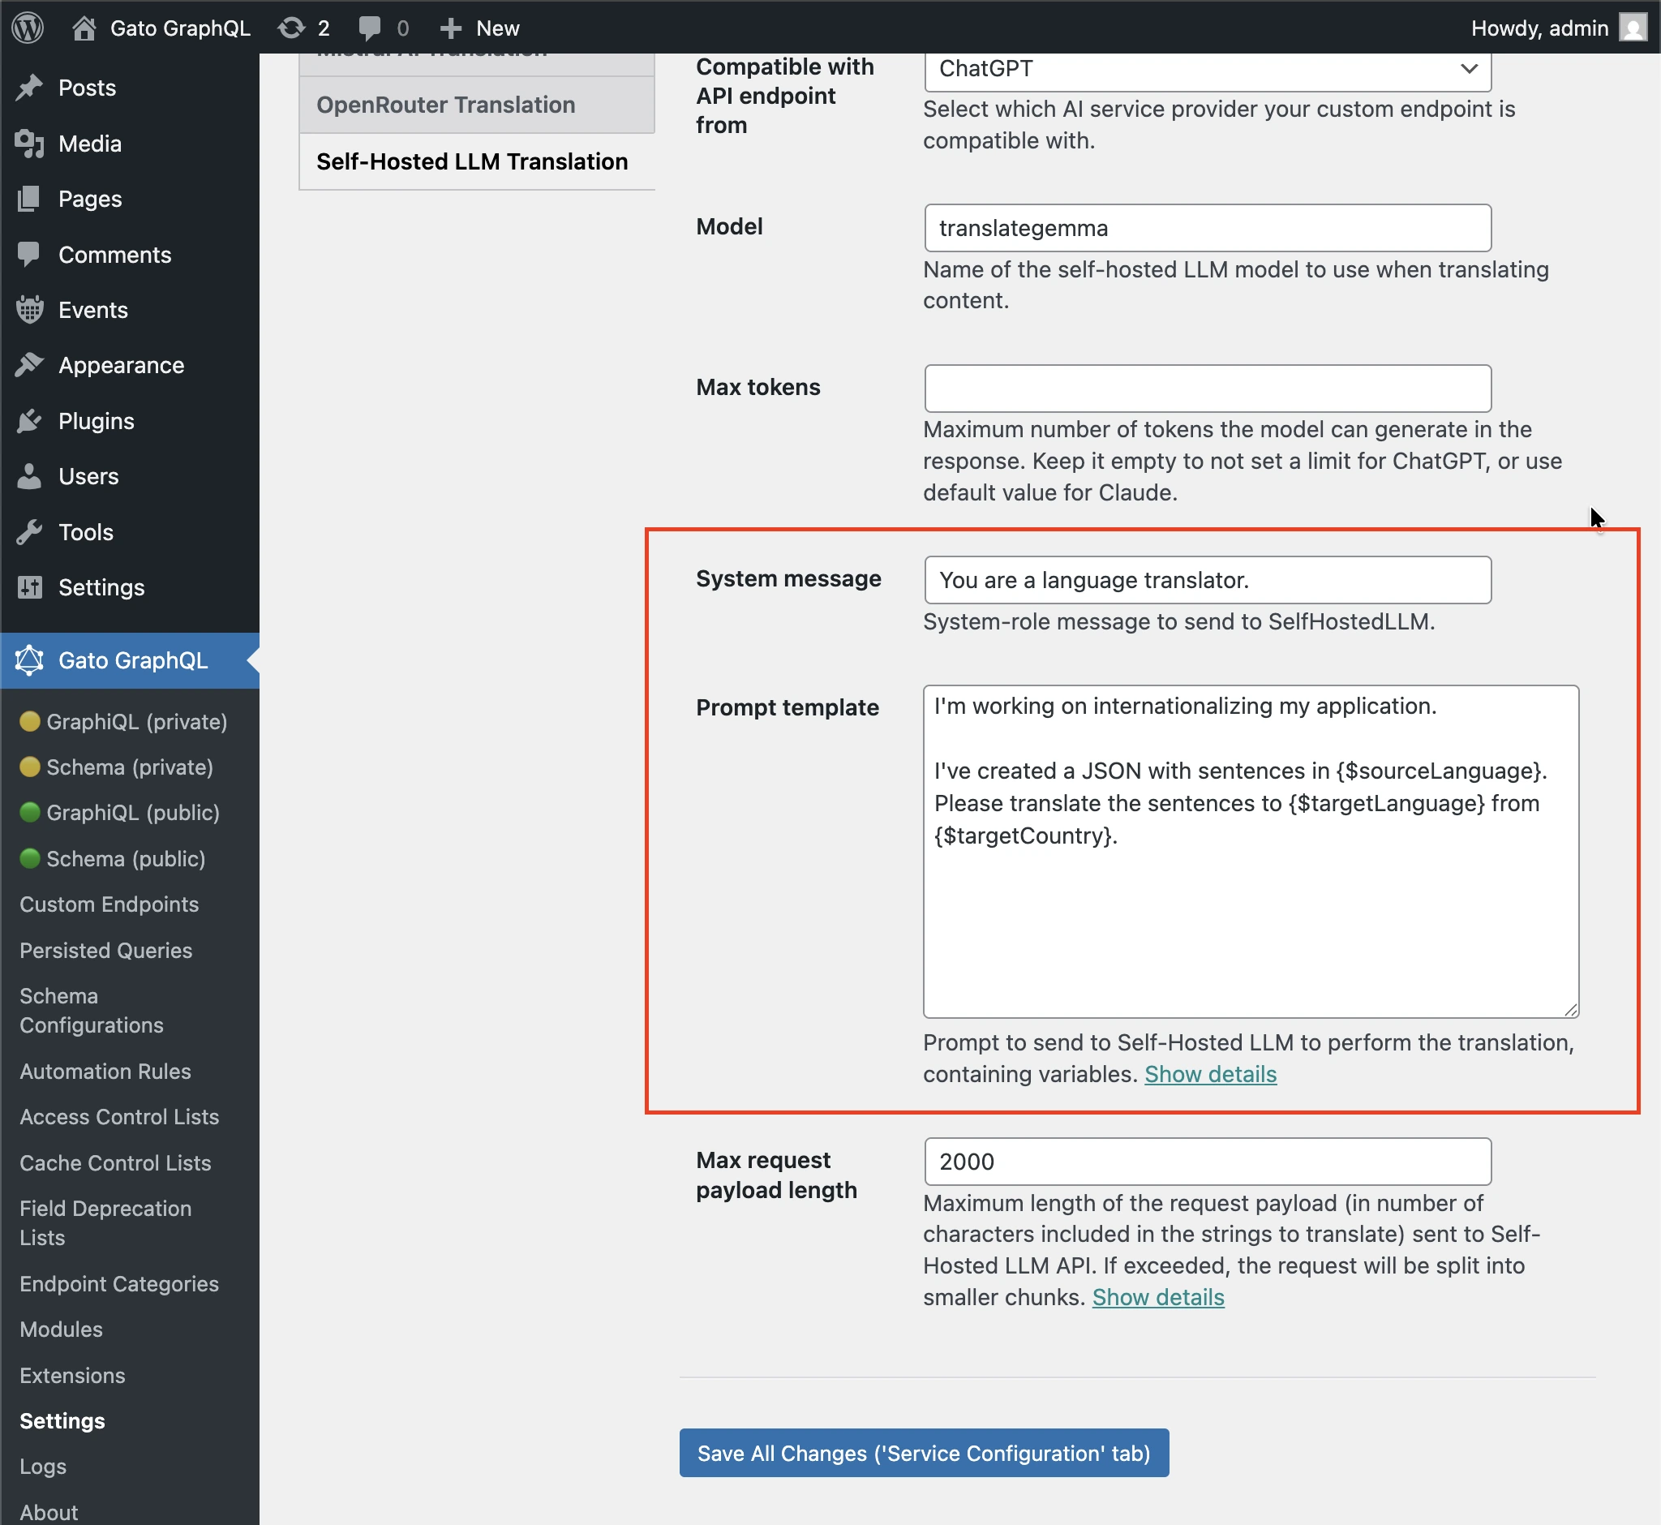
Task: Click the Media icon in sidebar
Action: (30, 144)
